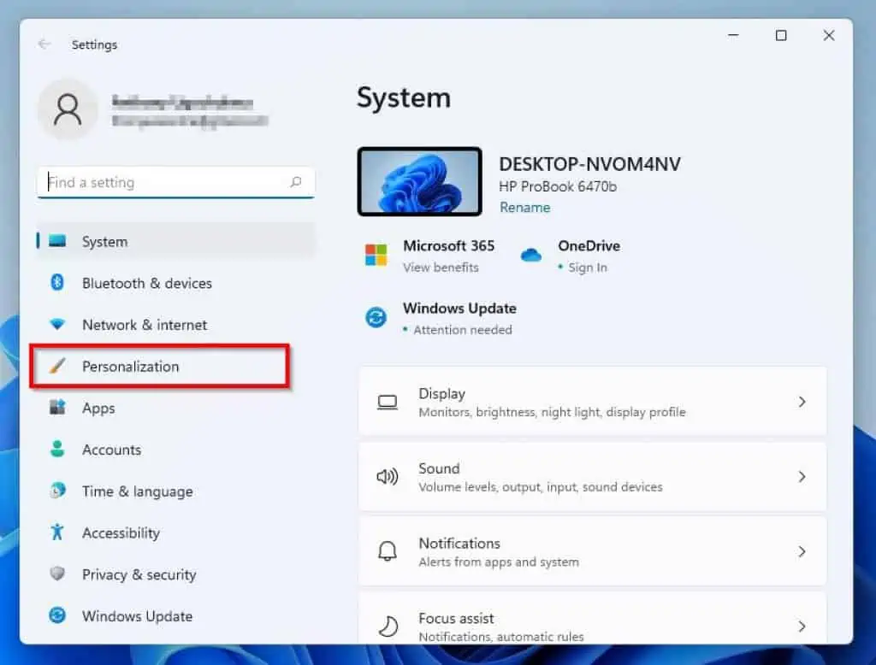The image size is (876, 665).
Task: Click the desktop wallpaper thumbnail preview
Action: tap(419, 181)
